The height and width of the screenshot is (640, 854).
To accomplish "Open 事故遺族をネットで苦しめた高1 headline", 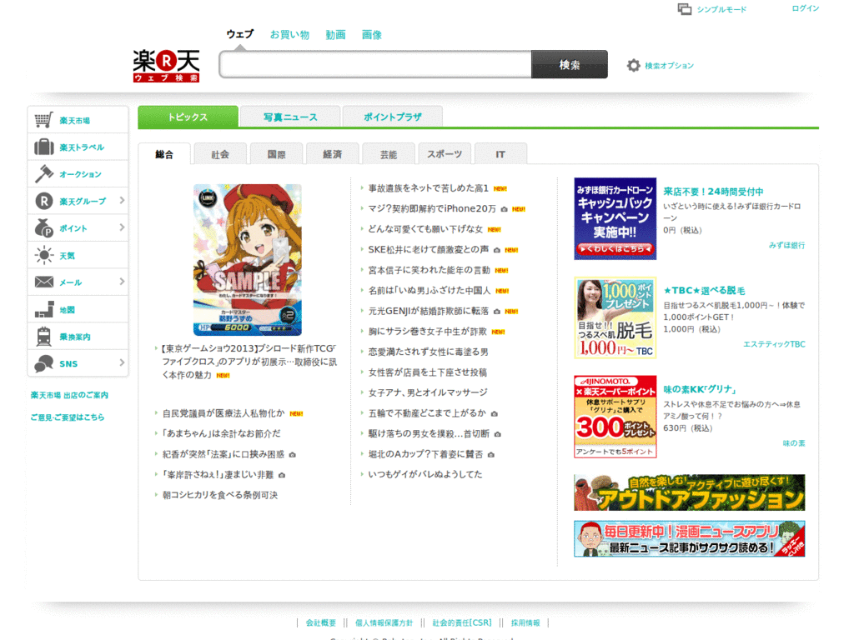I will pos(428,188).
